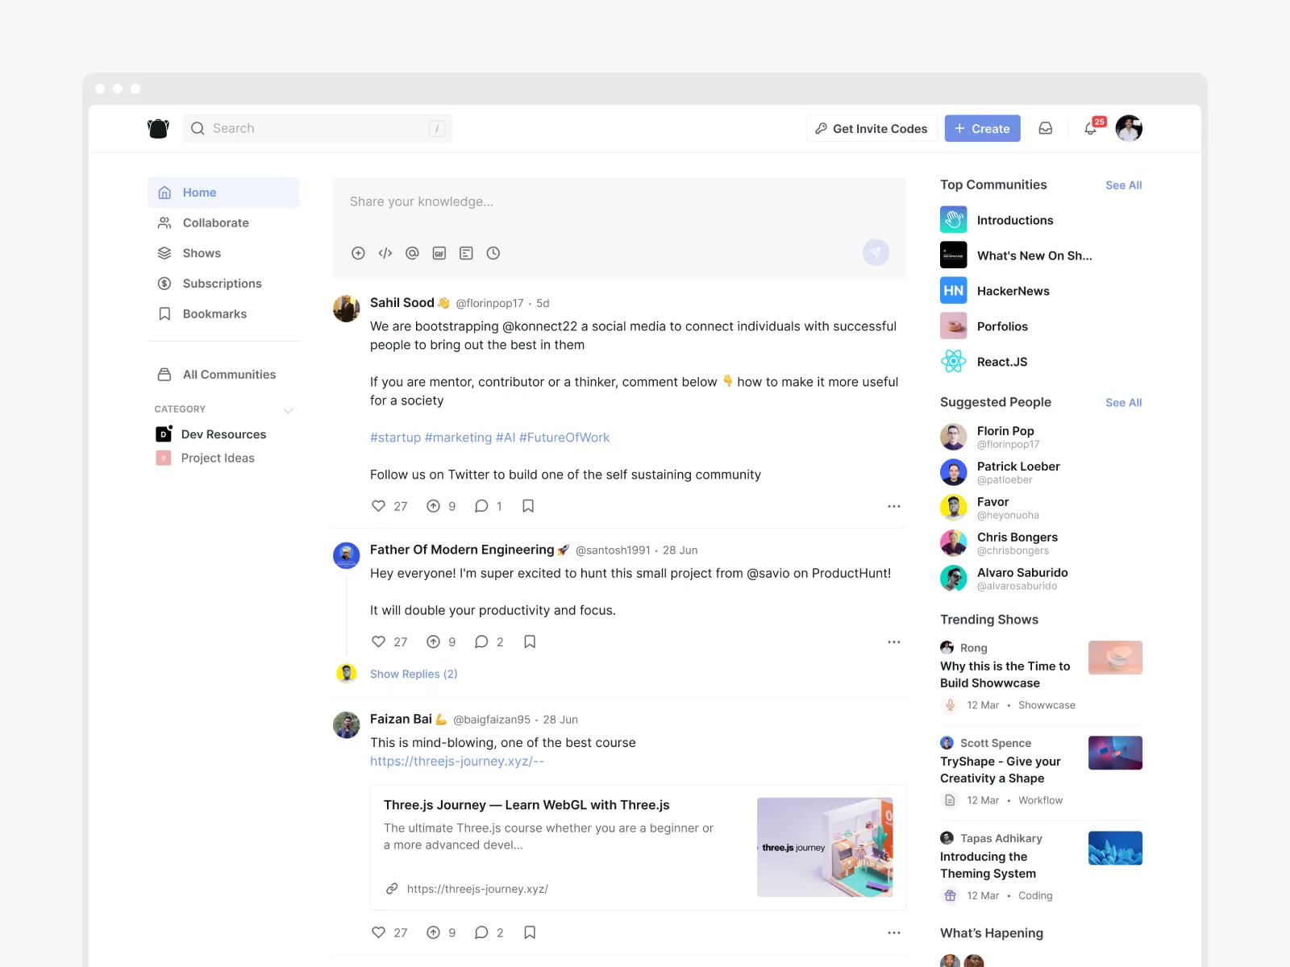Upvote Faizan Bai's post
The width and height of the screenshot is (1290, 967).
(x=434, y=932)
